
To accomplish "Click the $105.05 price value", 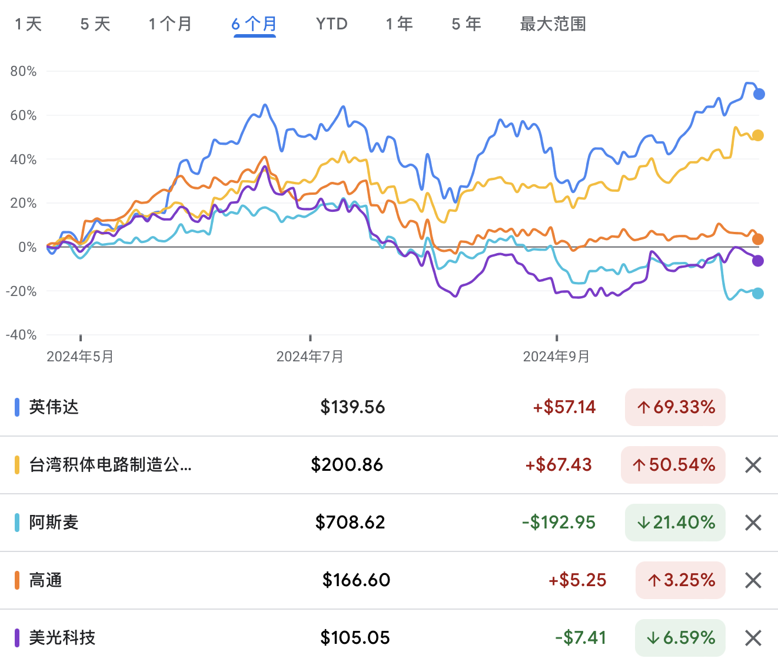I will pos(355,638).
